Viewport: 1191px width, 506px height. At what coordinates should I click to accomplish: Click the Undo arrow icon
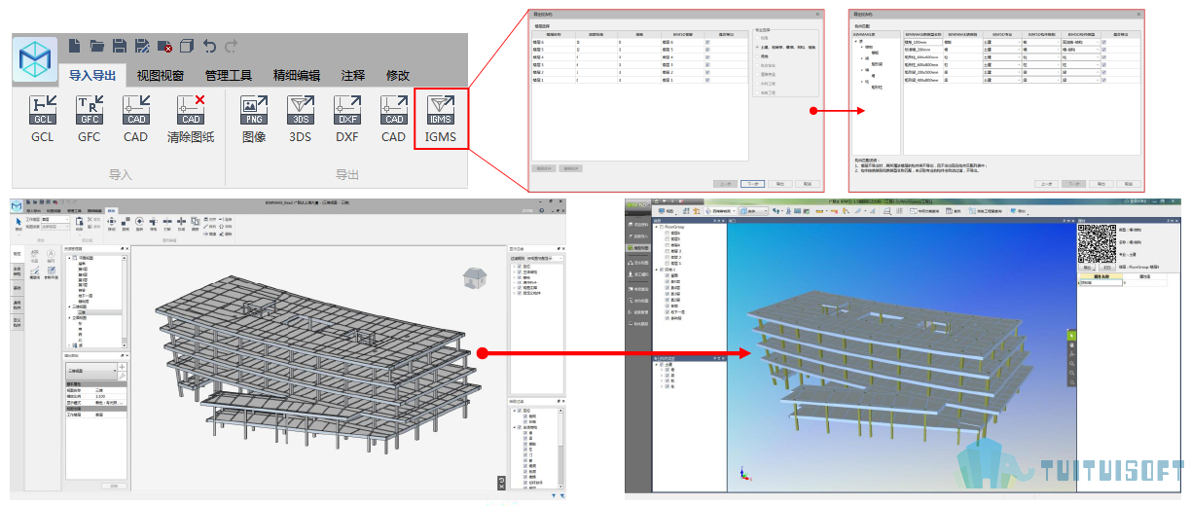(209, 45)
